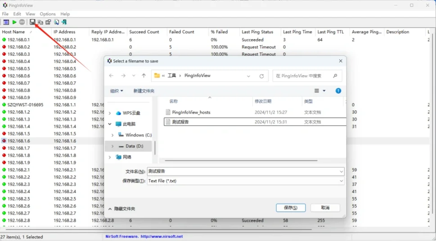Sort by % Failed column header

[x=219, y=32]
